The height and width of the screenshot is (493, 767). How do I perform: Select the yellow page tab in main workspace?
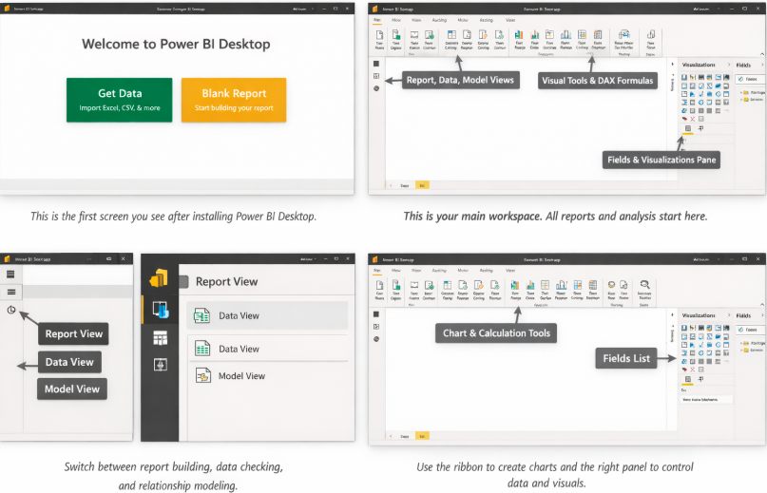click(x=422, y=184)
